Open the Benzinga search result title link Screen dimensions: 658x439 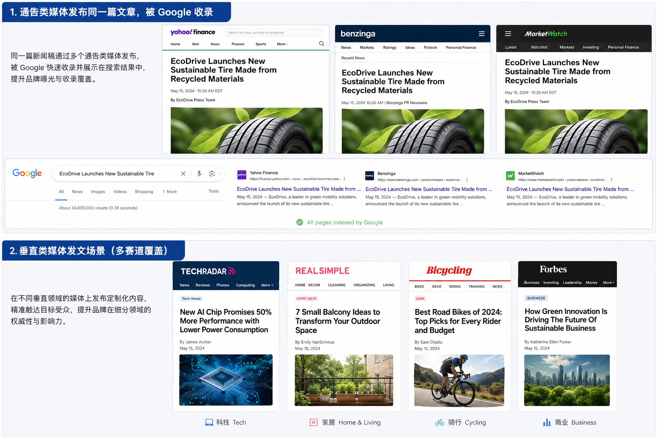[x=429, y=189]
